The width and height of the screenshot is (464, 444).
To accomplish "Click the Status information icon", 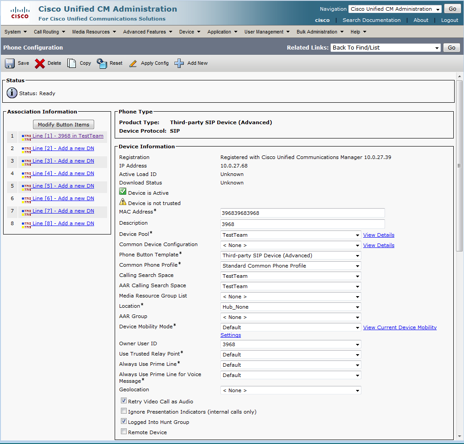I will coord(12,93).
